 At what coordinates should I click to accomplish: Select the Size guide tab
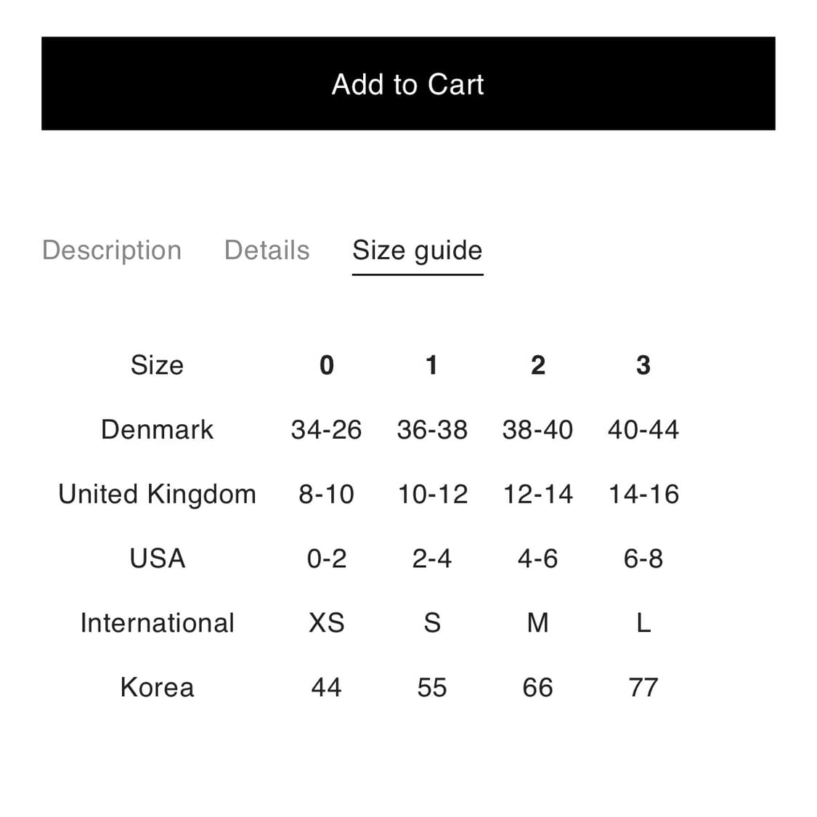click(417, 250)
